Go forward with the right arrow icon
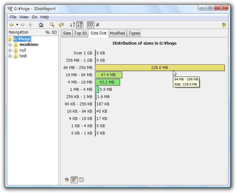The image size is (236, 193). click(x=23, y=25)
